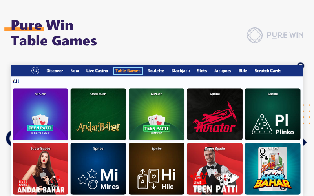Open the Plinko pyramid game tile

click(272, 114)
